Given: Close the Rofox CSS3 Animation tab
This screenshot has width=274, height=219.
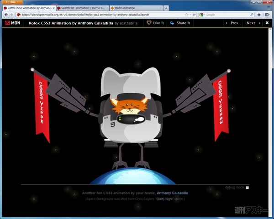Looking at the screenshot, I should tap(53, 8).
